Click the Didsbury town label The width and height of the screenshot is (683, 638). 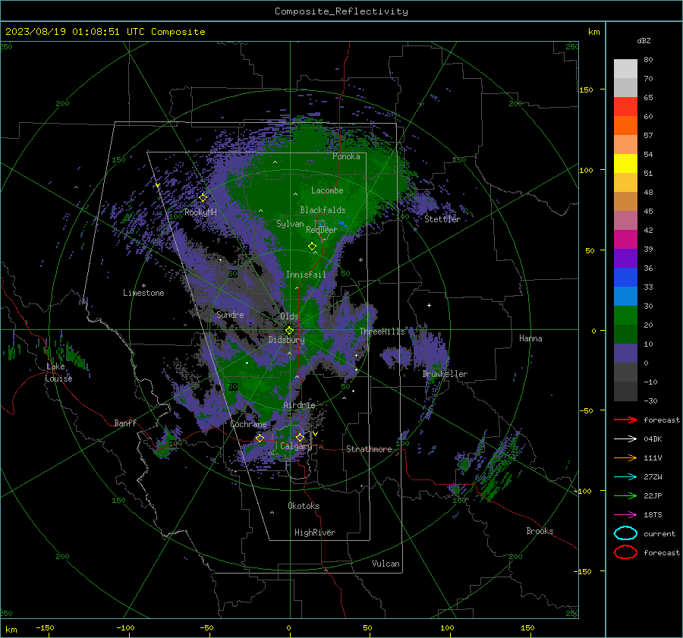(286, 340)
